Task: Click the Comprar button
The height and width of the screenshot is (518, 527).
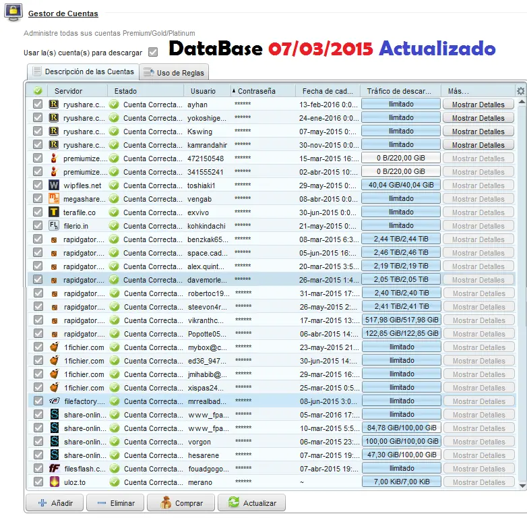Action: [181, 503]
